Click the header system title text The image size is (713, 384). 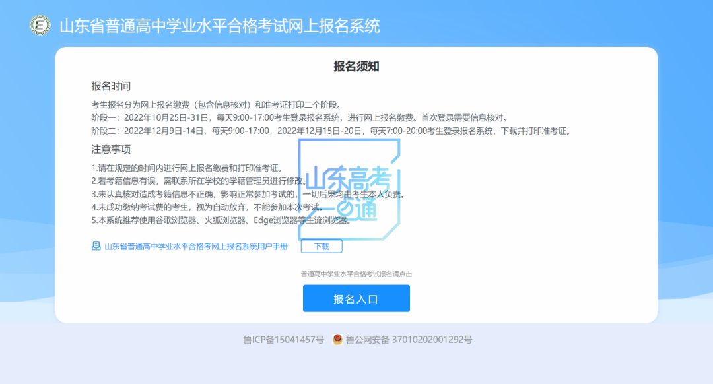221,26
